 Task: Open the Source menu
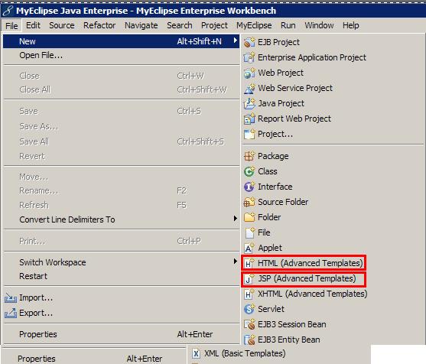pyautogui.click(x=62, y=25)
